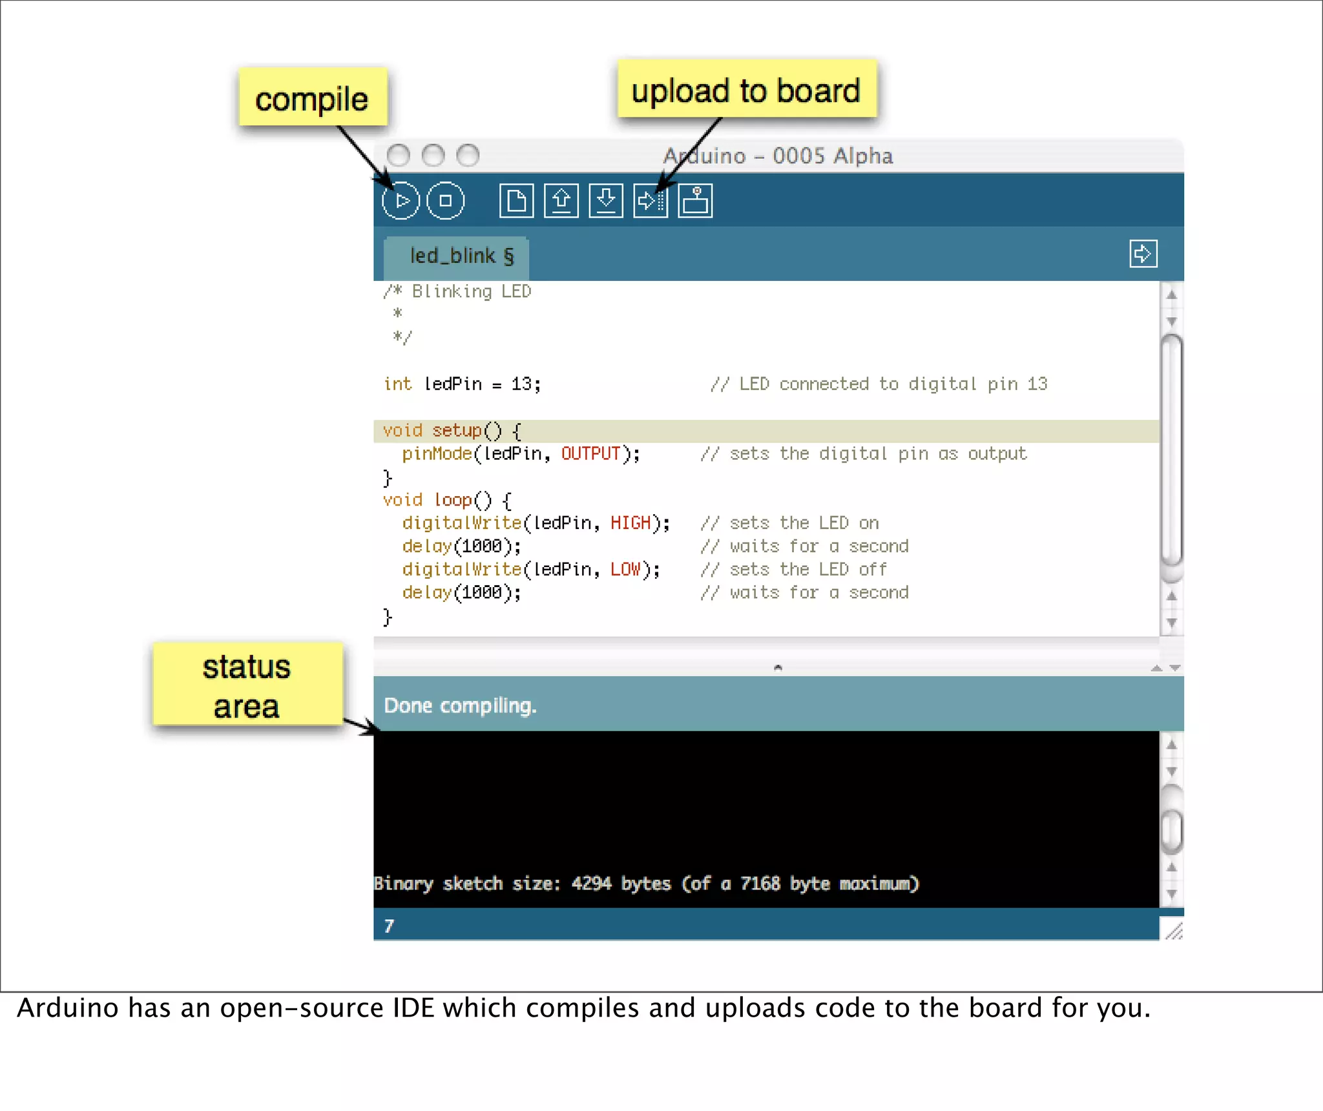Image resolution: width=1323 pixels, height=1111 pixels.
Task: Click the tab menu arrow at right
Action: click(1143, 253)
